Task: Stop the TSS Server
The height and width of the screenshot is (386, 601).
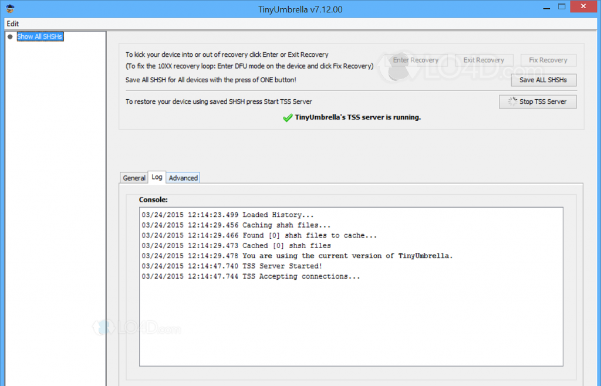Action: tap(537, 101)
